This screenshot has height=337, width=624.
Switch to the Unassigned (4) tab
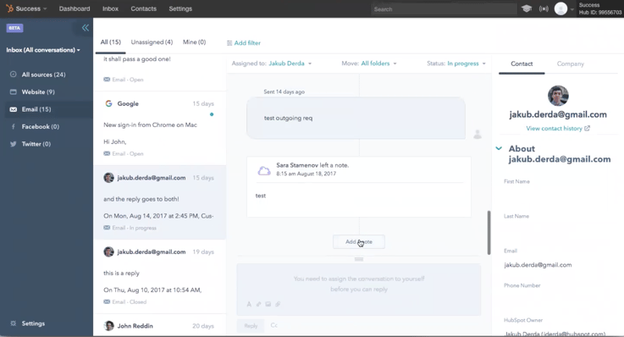coord(152,42)
